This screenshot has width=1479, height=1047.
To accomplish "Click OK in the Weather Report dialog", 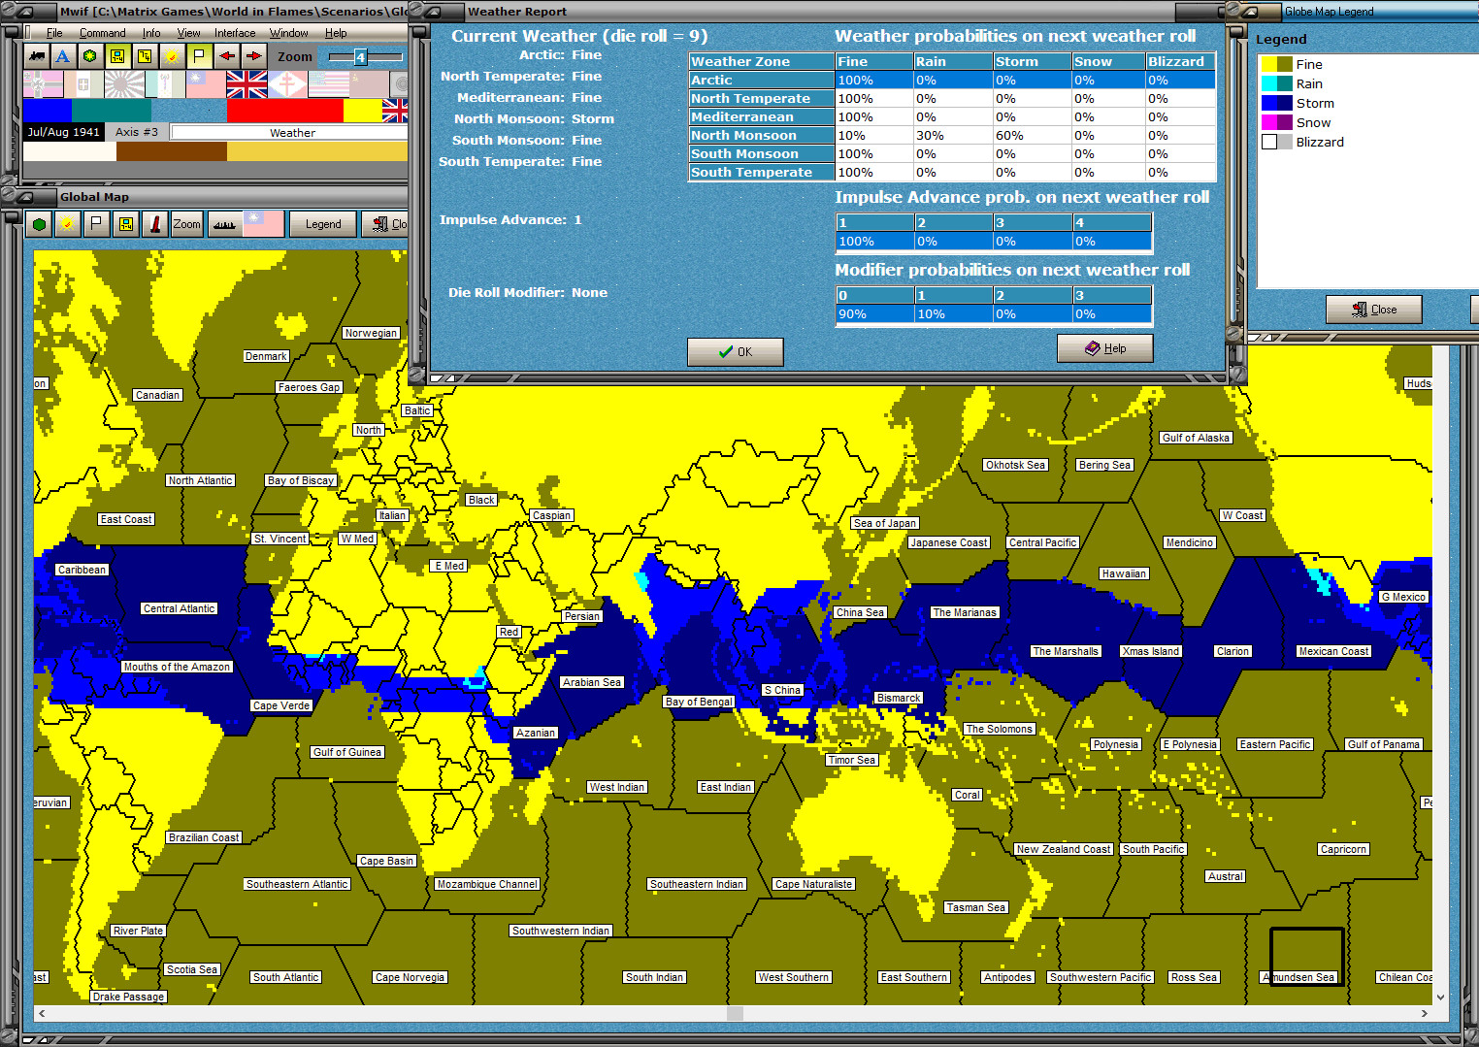I will pyautogui.click(x=735, y=352).
